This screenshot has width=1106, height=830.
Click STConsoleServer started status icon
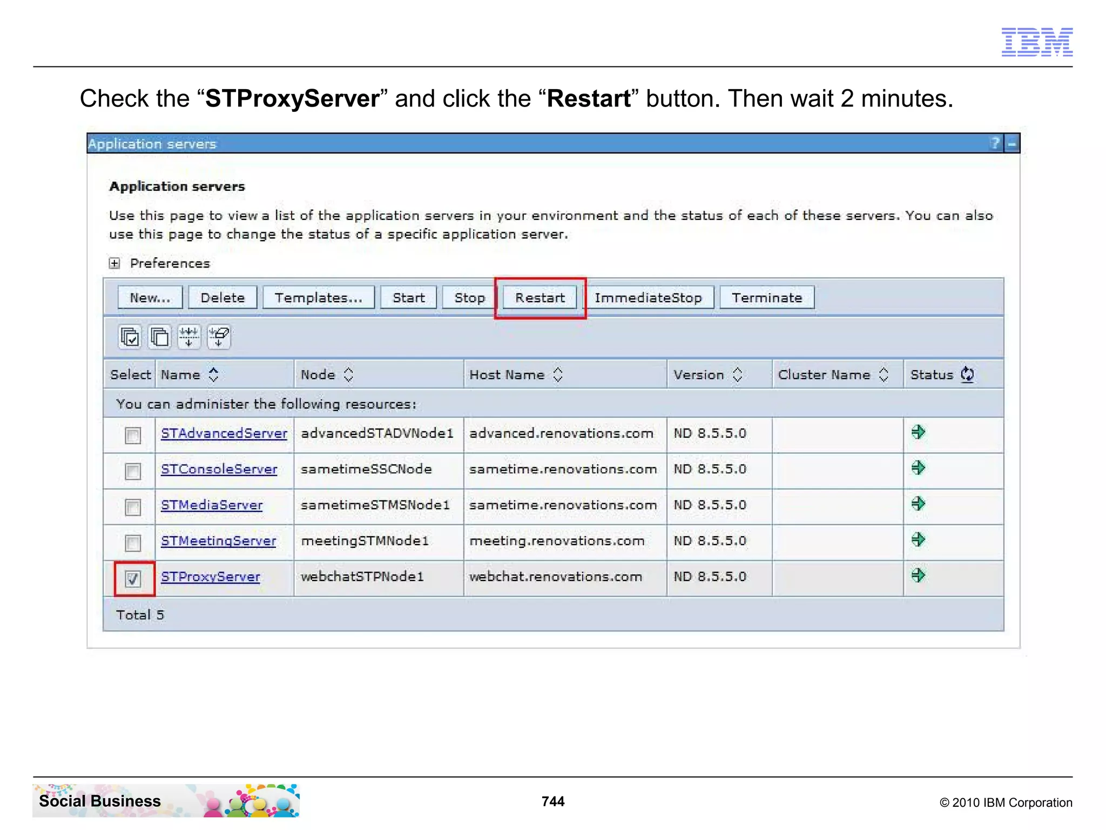[x=918, y=468]
